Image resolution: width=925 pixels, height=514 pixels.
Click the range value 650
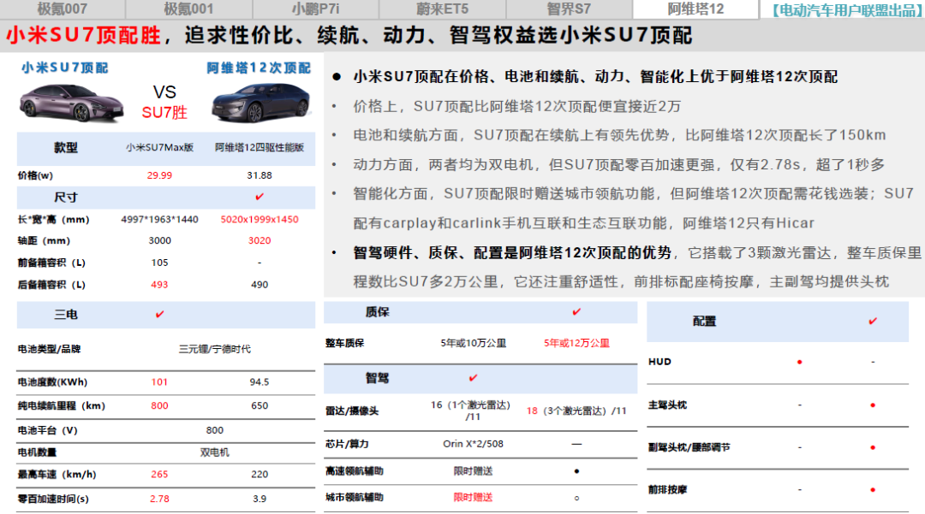(260, 405)
